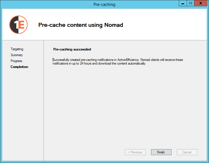Select the Targeting step in sidebar
This screenshot has width=209, height=163.
(17, 49)
